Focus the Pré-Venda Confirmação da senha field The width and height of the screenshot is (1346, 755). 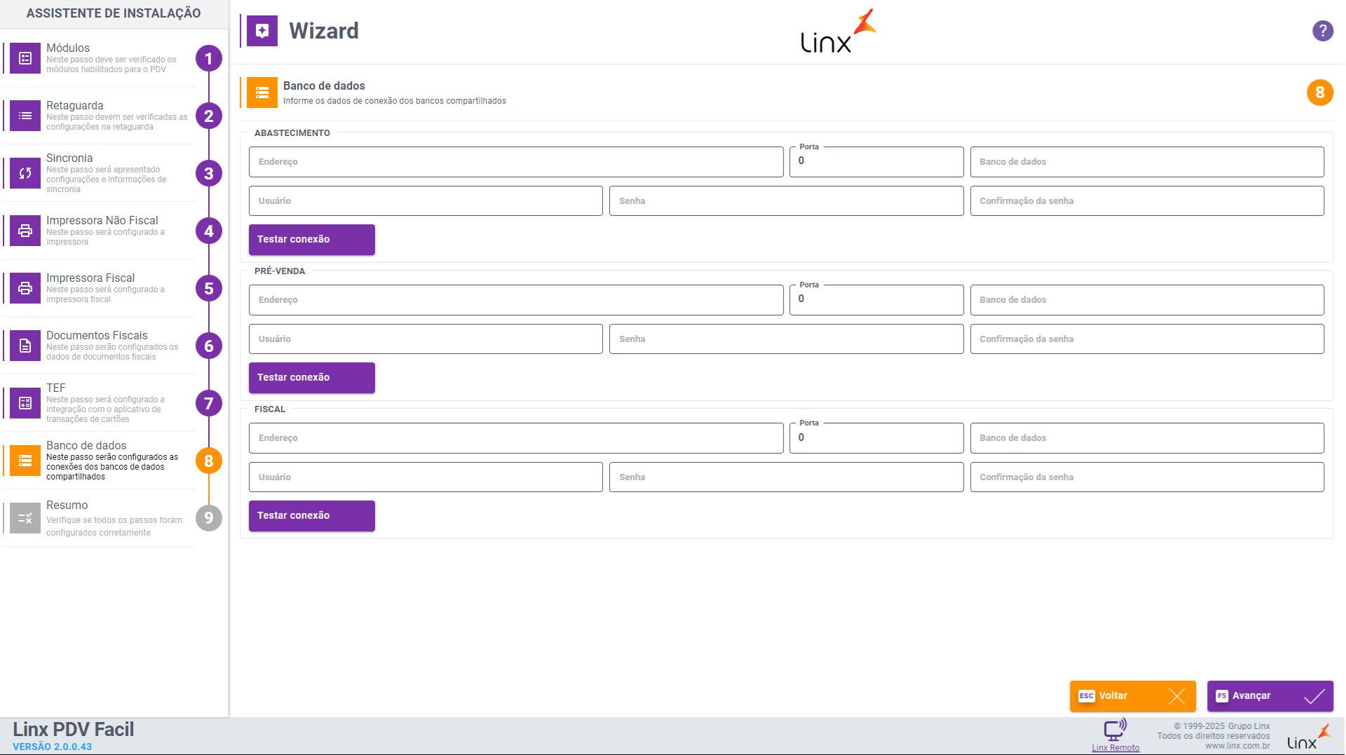tap(1147, 339)
